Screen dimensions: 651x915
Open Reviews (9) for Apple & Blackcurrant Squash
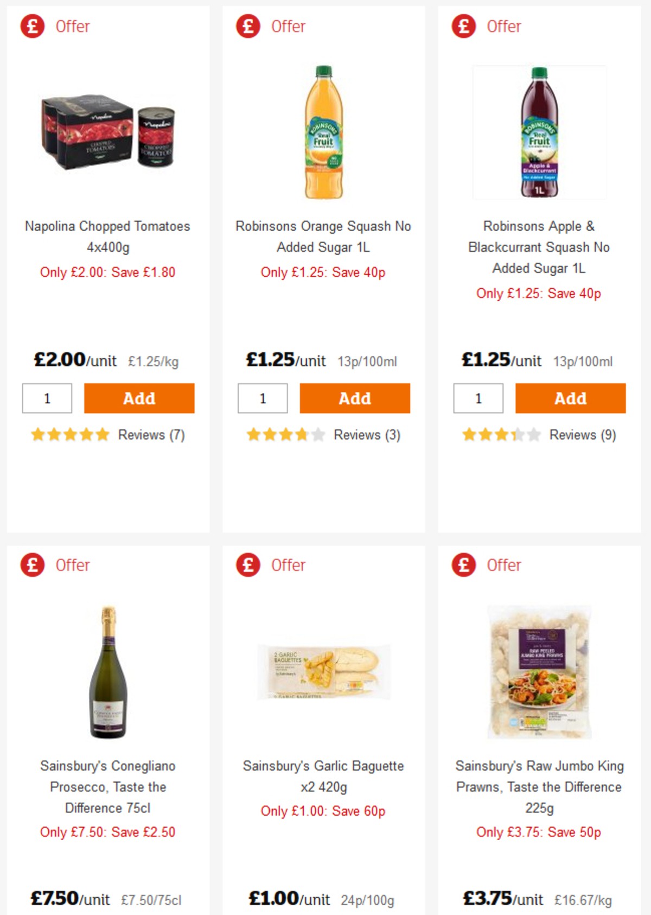pyautogui.click(x=583, y=435)
